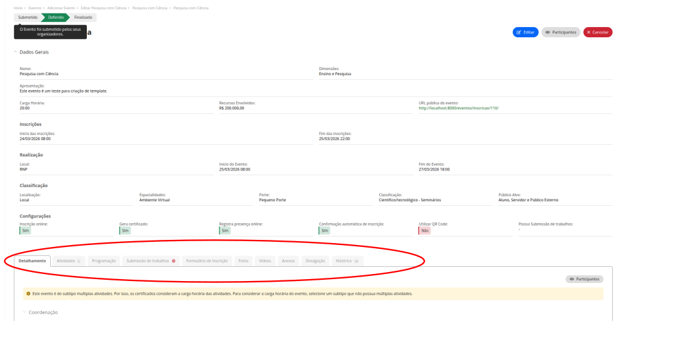Open the Anexos tab
The width and height of the screenshot is (681, 337).
pos(288,261)
